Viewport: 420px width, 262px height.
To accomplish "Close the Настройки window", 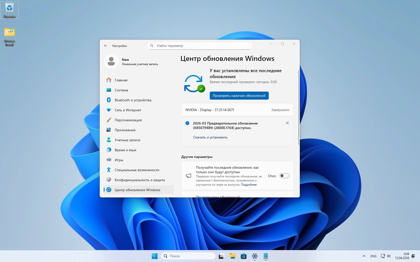I will 294,44.
